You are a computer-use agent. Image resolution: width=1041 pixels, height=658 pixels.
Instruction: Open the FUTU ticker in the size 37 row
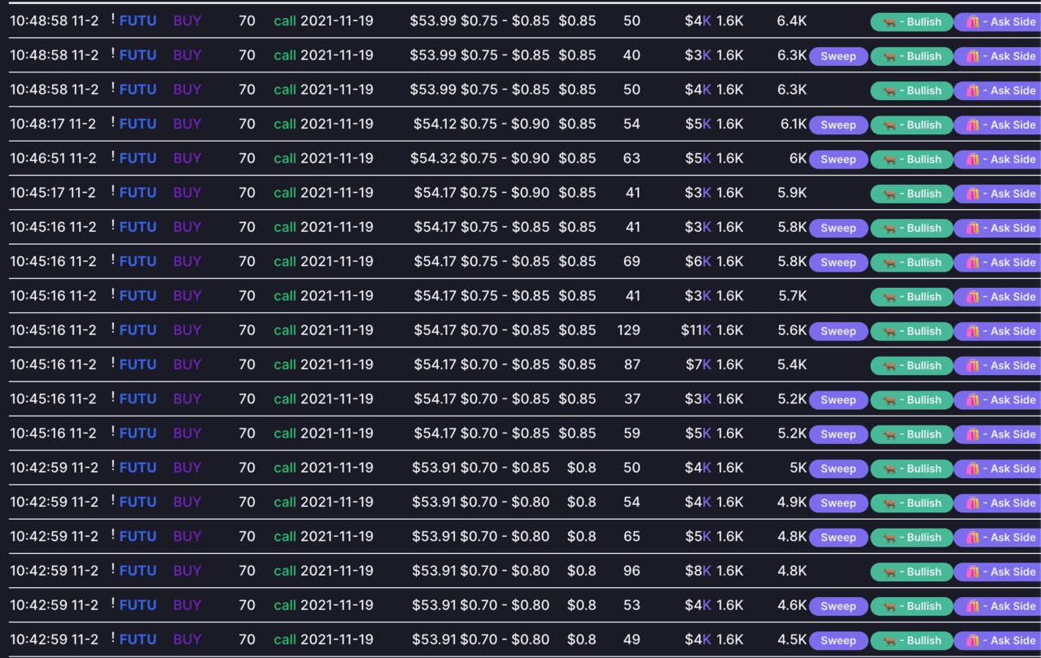point(138,399)
